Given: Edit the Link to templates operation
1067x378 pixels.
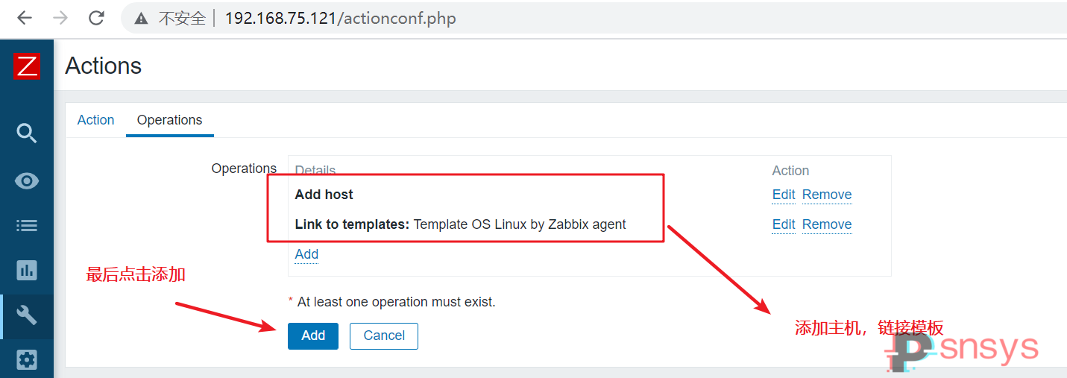Looking at the screenshot, I should pyautogui.click(x=784, y=224).
